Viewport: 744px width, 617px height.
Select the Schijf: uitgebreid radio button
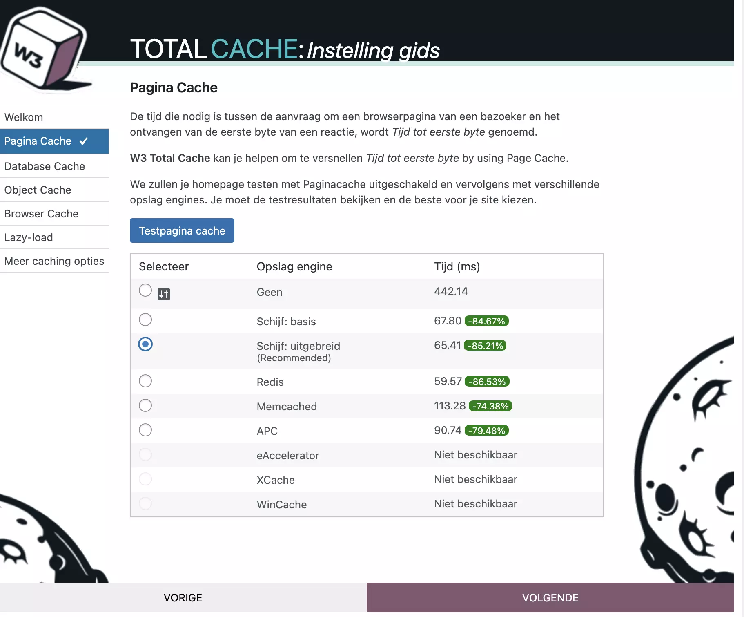click(145, 344)
